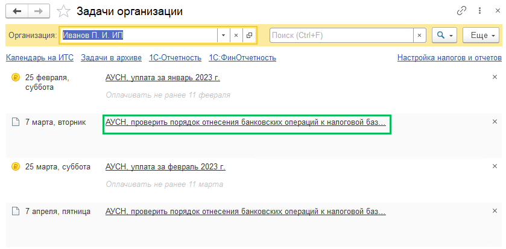The width and height of the screenshot is (506, 249).
Task: Open task АУСН, уплата за январь 2023 г.
Action: click(x=162, y=78)
